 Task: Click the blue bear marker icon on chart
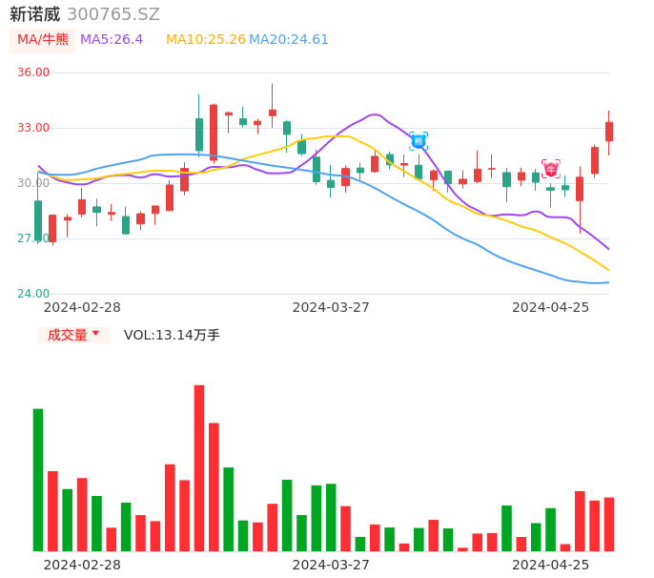tap(419, 141)
